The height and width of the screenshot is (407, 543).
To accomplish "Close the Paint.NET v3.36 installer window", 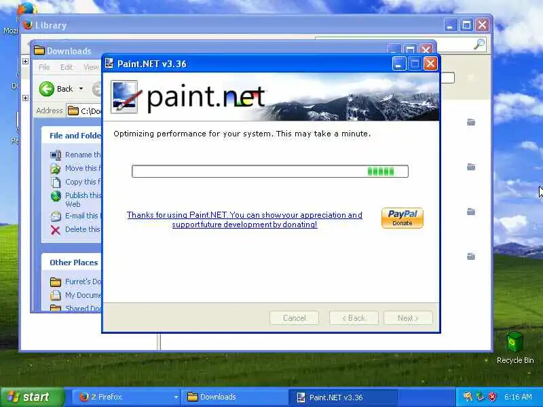I will click(x=430, y=64).
